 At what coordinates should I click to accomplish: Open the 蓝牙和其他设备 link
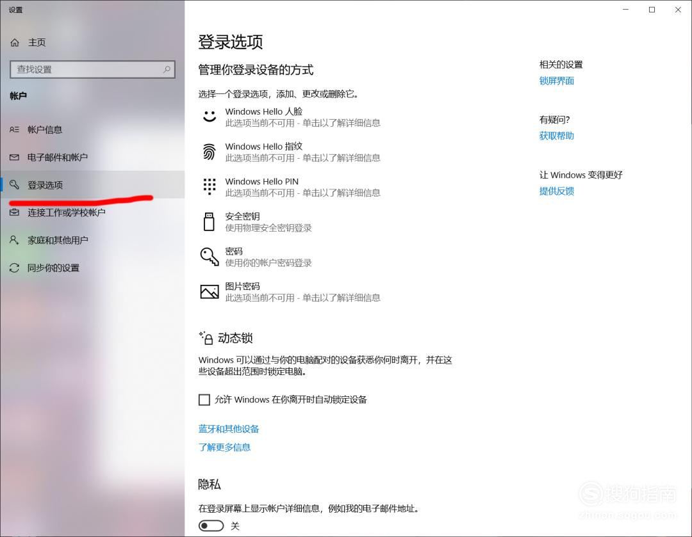click(x=229, y=429)
